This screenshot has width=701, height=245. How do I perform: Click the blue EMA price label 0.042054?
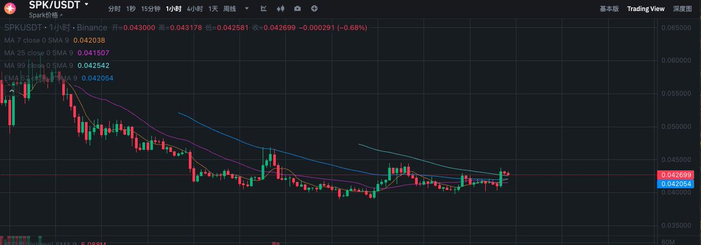pyautogui.click(x=675, y=184)
